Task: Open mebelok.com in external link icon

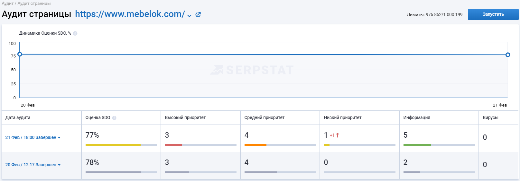Action: click(198, 14)
